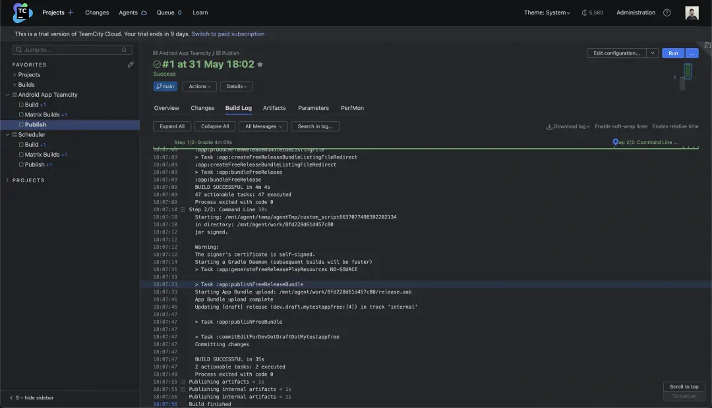Click Expand All button
This screenshot has width=712, height=408.
(x=172, y=126)
